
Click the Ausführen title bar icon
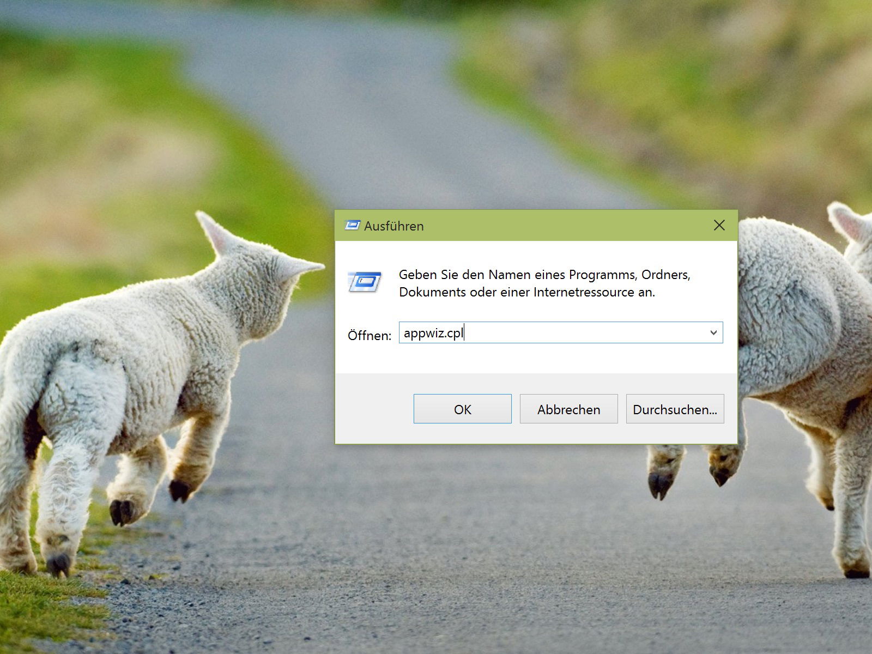pyautogui.click(x=353, y=225)
